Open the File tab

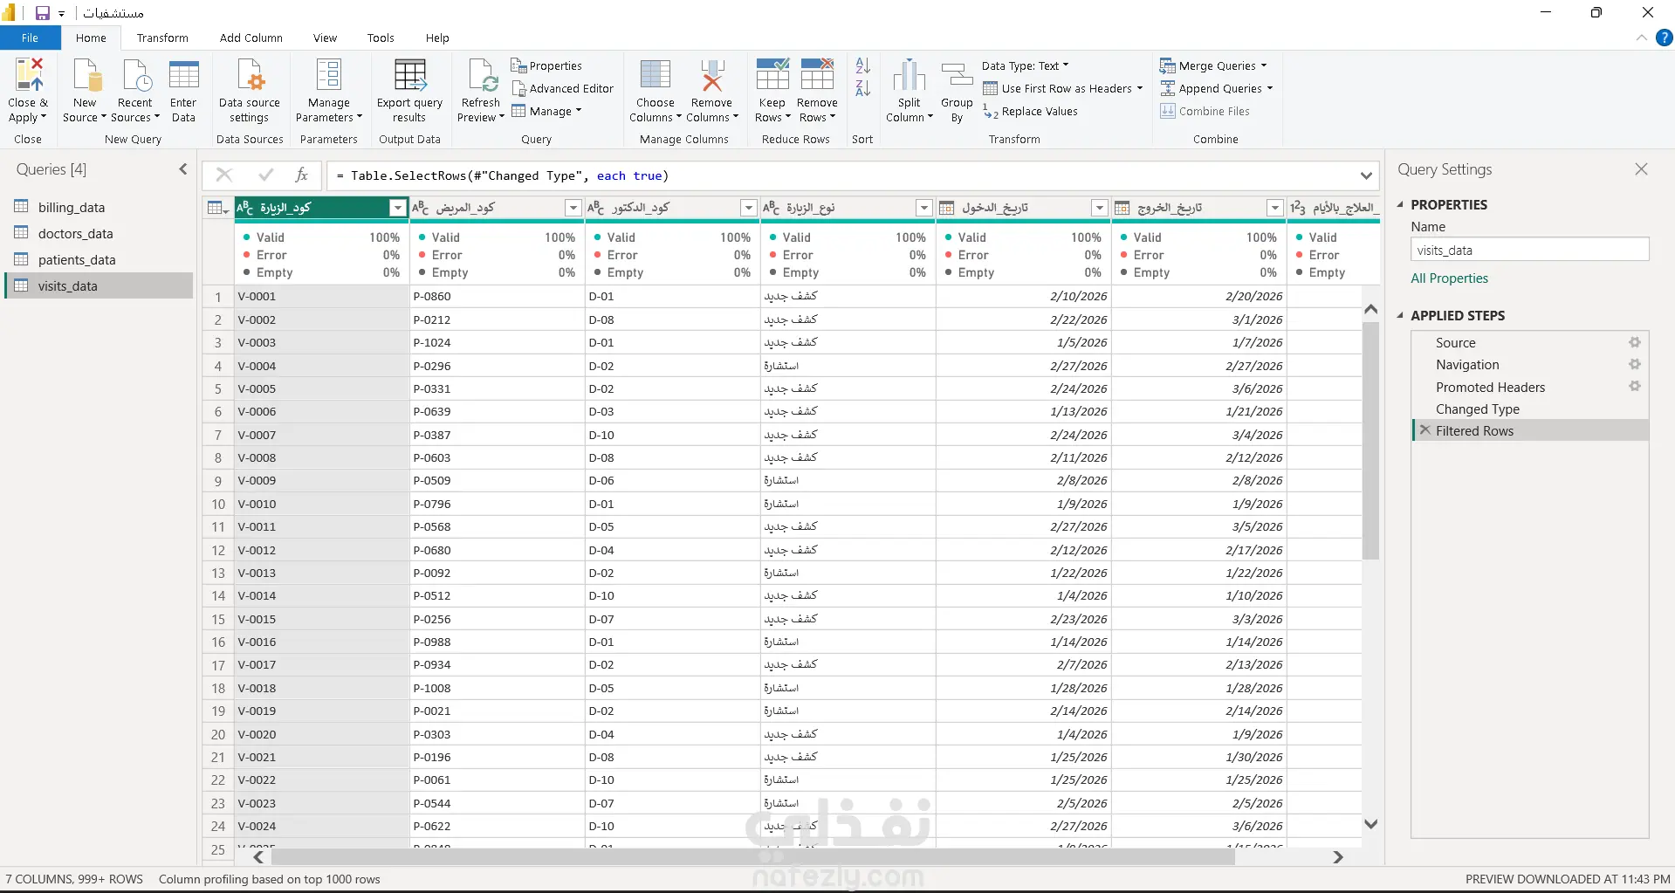[30, 38]
